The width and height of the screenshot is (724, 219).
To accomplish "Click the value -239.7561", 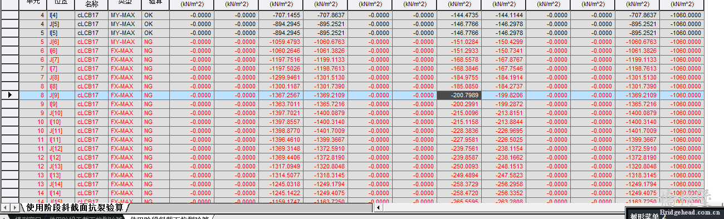I will point(459,148).
